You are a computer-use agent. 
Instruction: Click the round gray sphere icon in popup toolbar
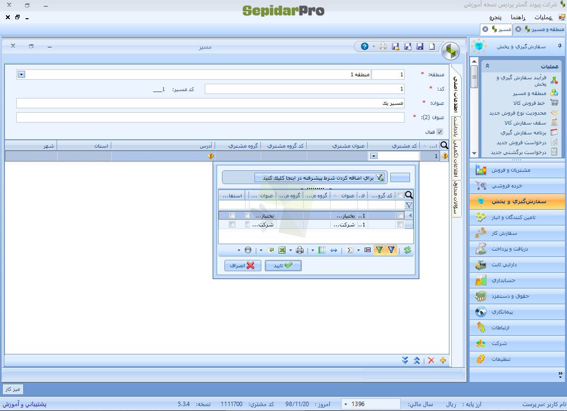point(248,250)
